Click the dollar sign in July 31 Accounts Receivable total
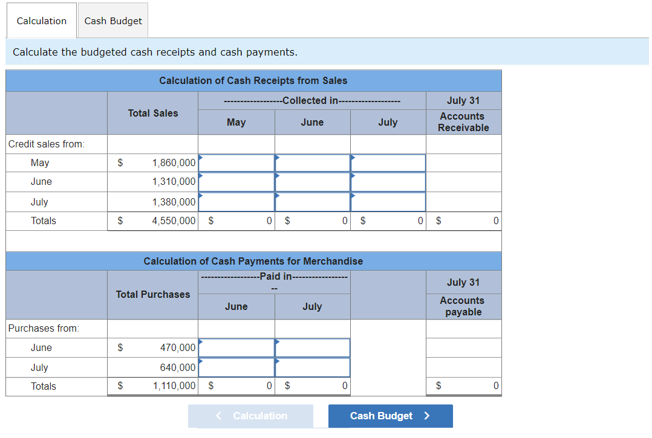 point(438,221)
